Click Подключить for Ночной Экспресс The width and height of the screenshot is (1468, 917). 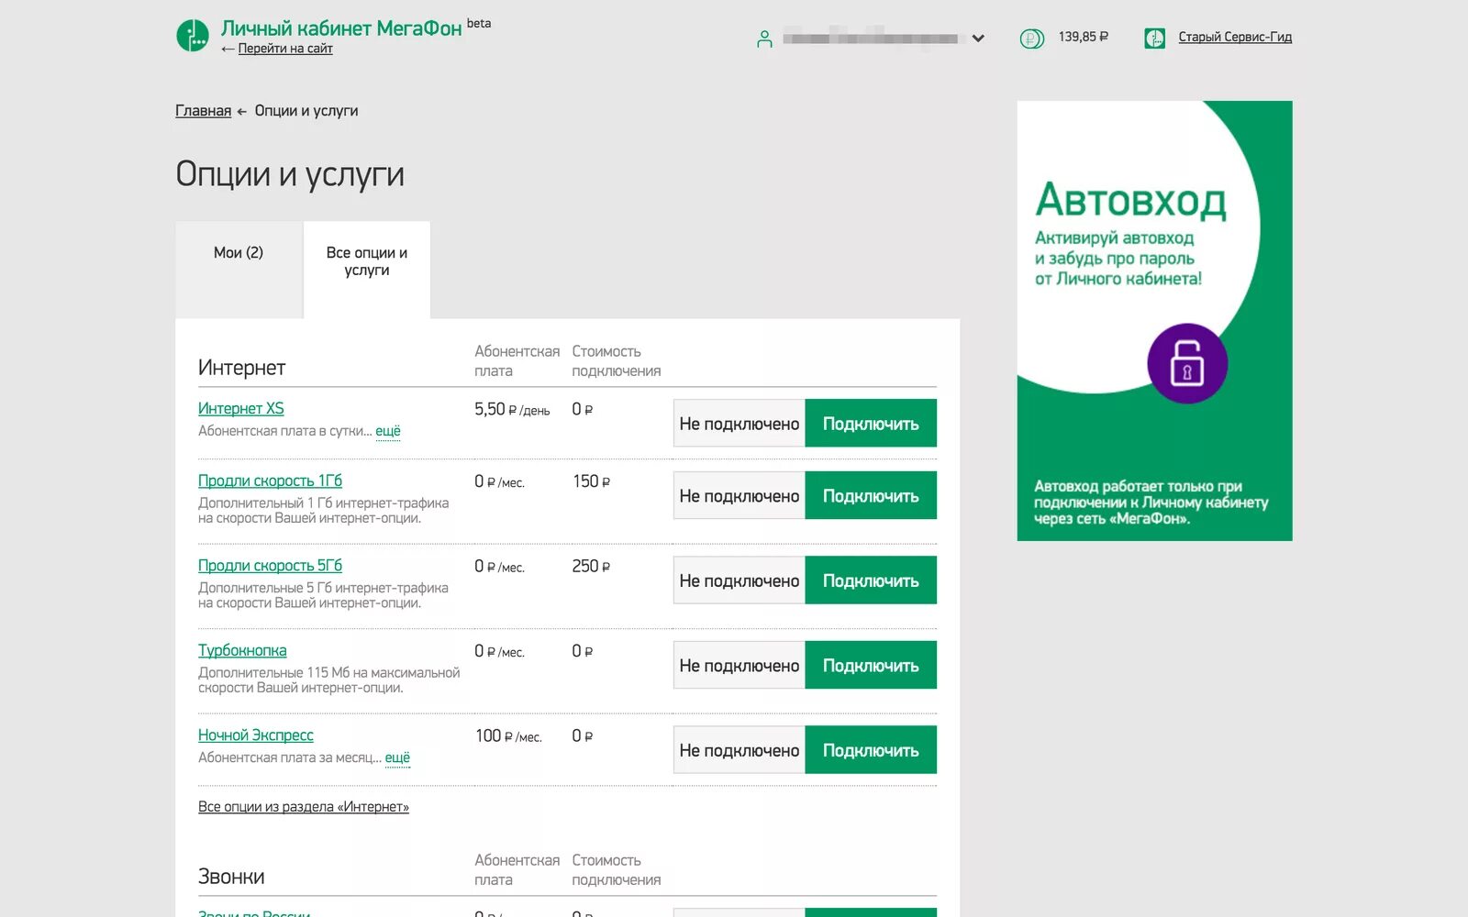point(871,750)
